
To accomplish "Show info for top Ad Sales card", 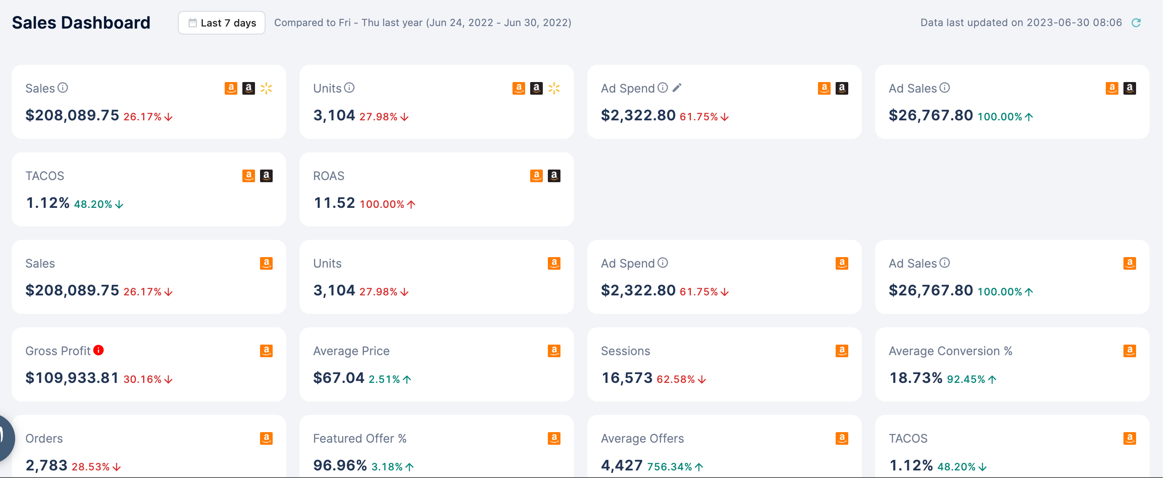I will (x=944, y=88).
